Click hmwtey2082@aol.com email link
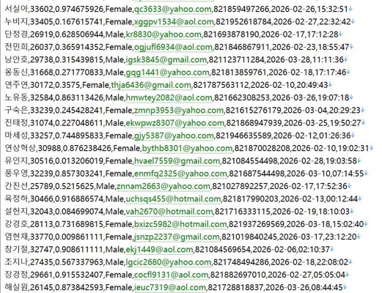This screenshot has height=293, width=382. pyautogui.click(x=169, y=98)
